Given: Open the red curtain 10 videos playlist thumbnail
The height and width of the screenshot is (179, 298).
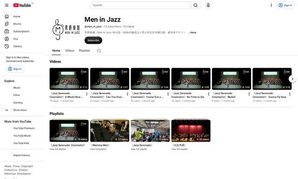Looking at the screenshot, I should pos(191,131).
